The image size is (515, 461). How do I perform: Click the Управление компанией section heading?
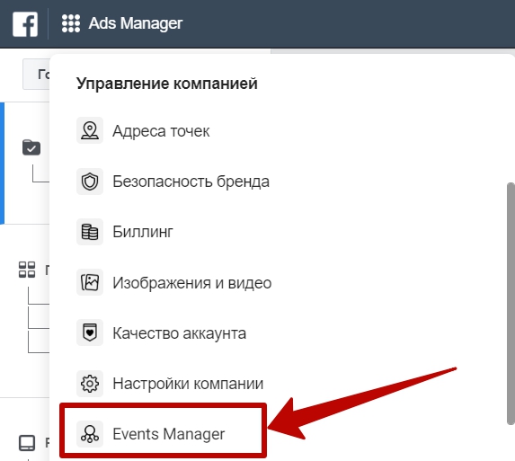coord(167,84)
